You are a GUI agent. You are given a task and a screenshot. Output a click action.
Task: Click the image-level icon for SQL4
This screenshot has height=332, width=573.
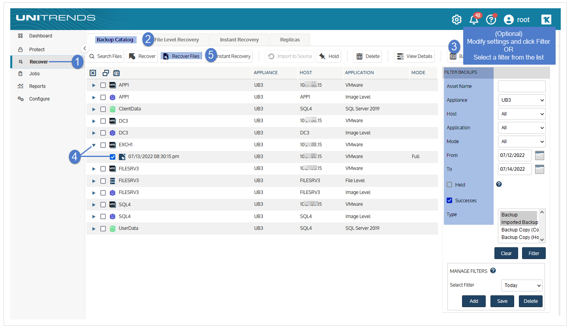coord(113,216)
